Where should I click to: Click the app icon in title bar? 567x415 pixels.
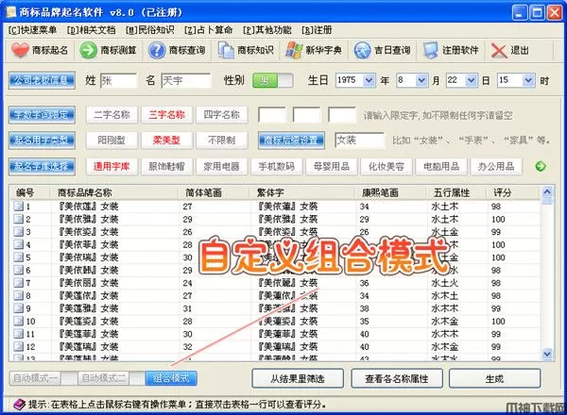click(11, 12)
